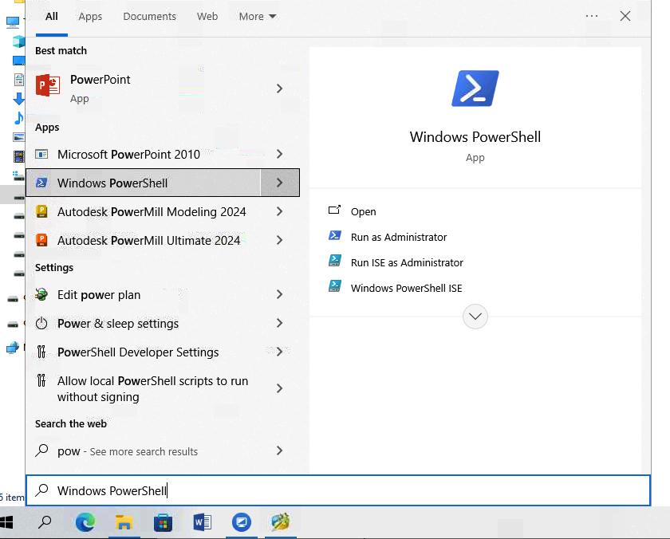
Task: Open the PowerPoint best match app
Action: point(143,89)
